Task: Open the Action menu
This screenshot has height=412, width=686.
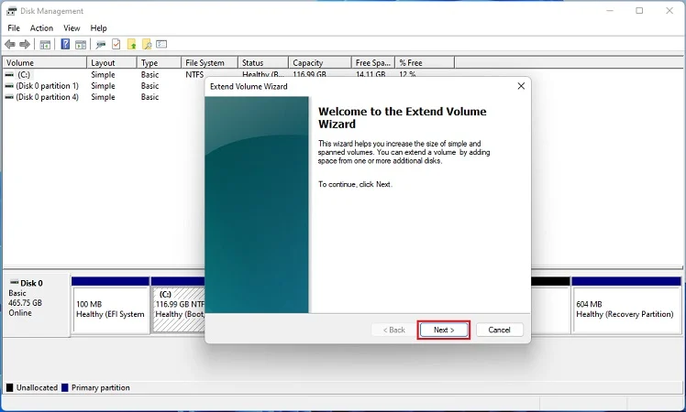Action: (41, 28)
